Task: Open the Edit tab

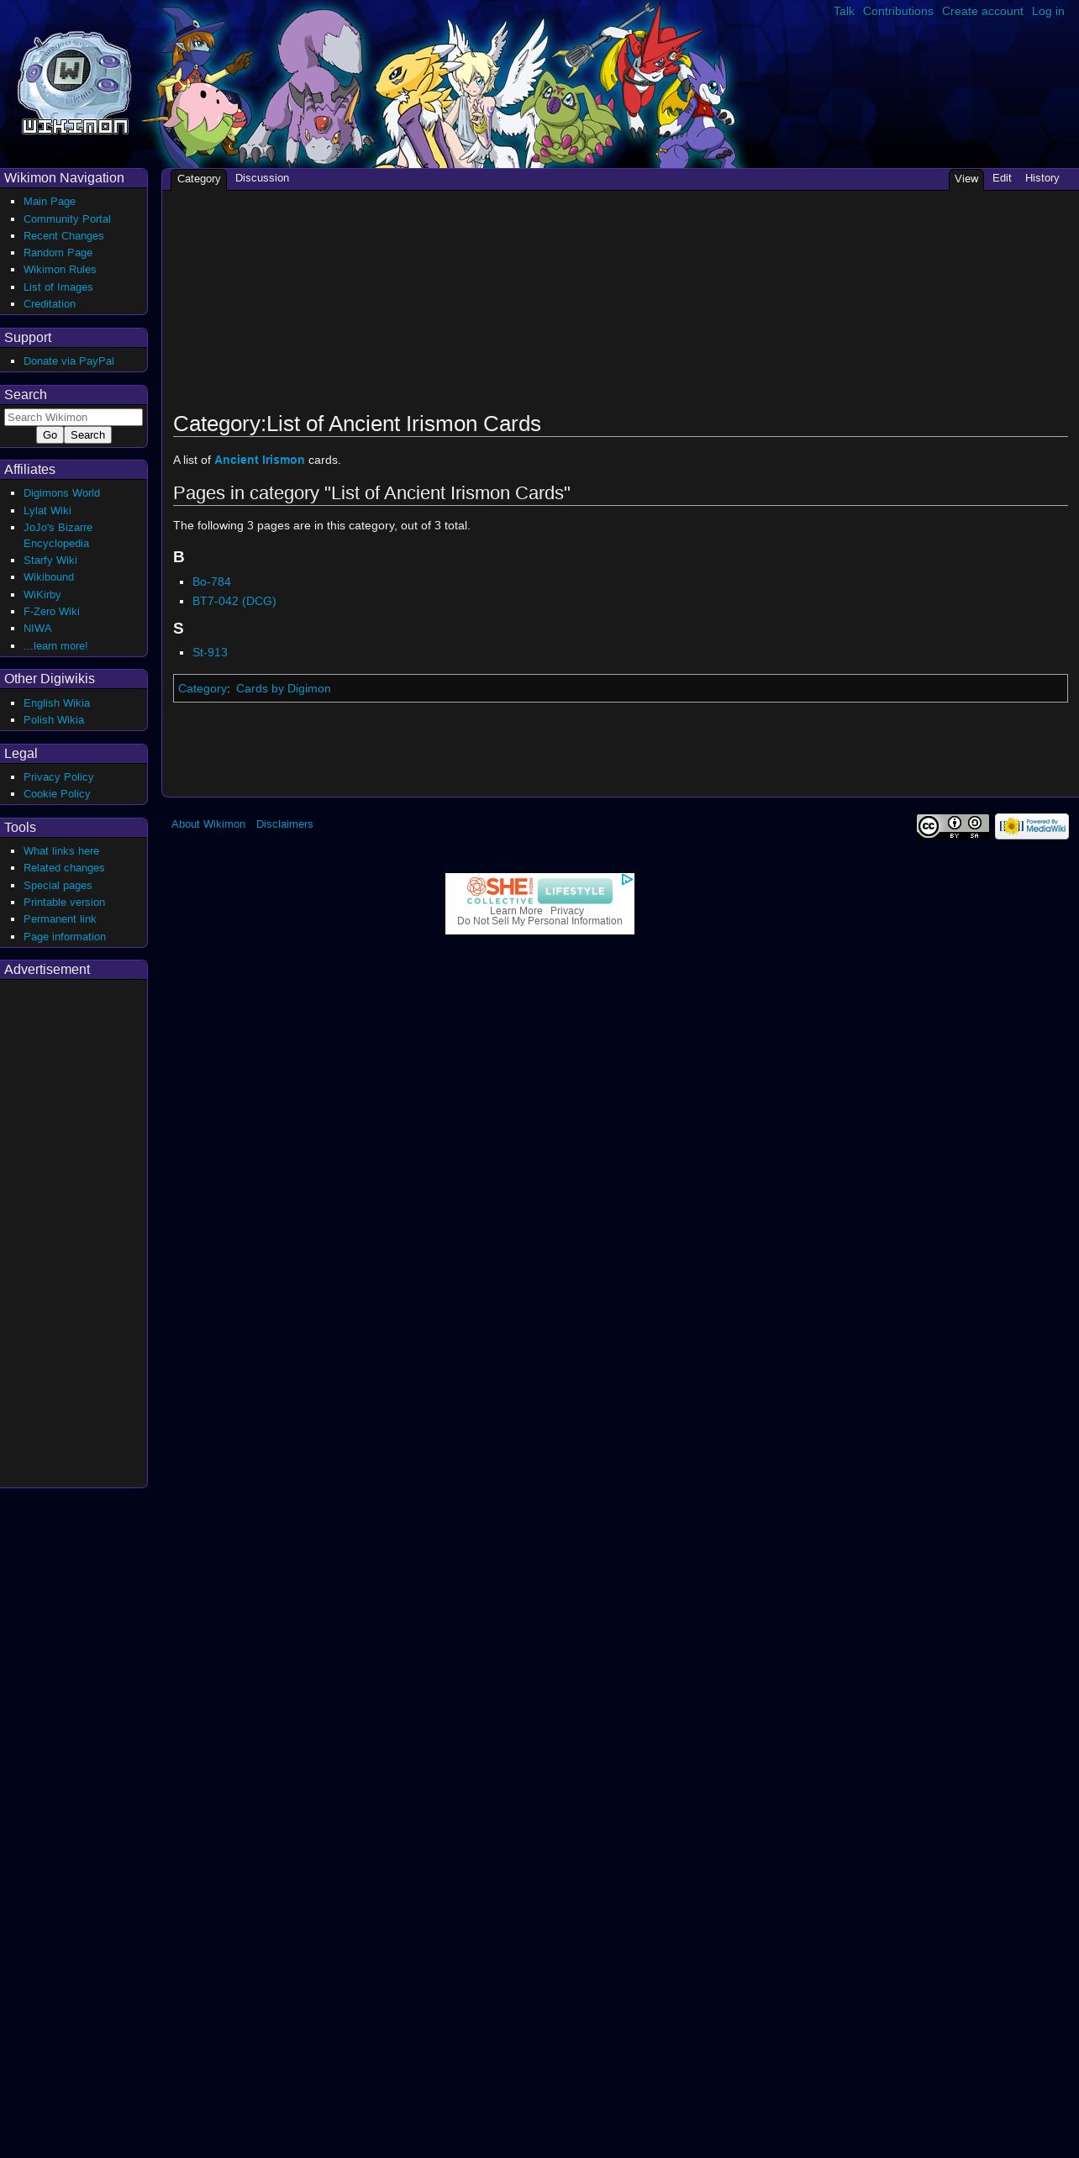Action: coord(1002,178)
